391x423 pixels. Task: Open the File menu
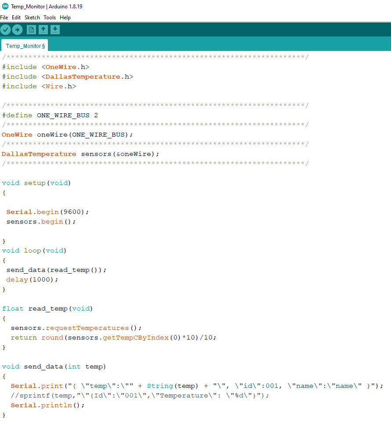tap(4, 18)
